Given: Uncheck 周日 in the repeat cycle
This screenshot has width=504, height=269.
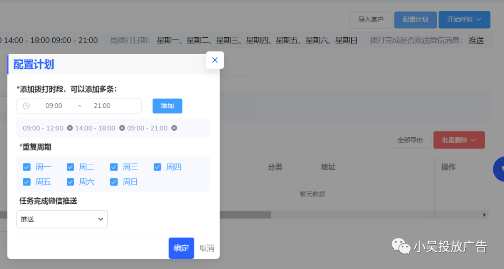Looking at the screenshot, I should tap(114, 182).
